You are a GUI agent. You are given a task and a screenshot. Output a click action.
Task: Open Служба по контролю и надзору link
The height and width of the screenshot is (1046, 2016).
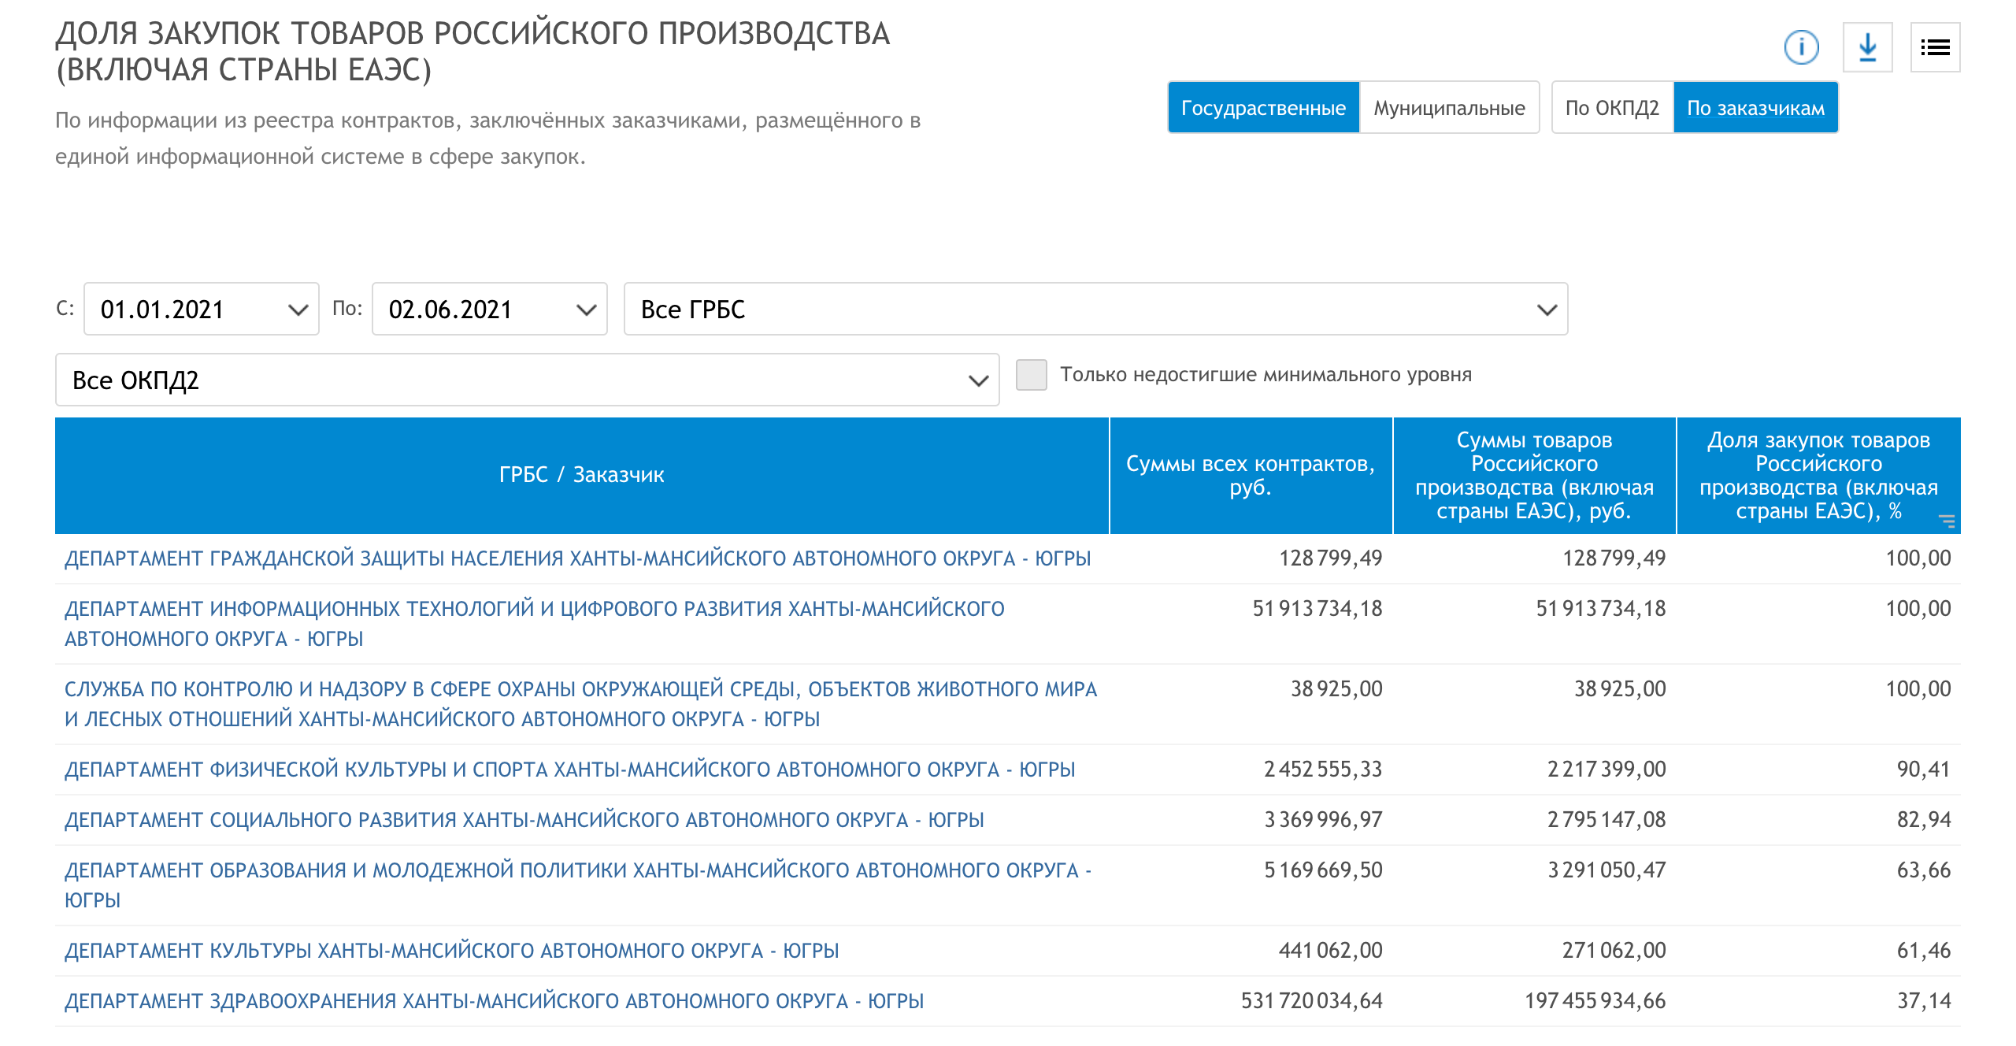tap(580, 703)
